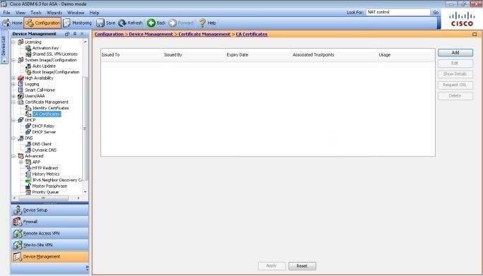Click the tree horizontal scrollbar
The width and height of the screenshot is (483, 276).
(x=43, y=198)
